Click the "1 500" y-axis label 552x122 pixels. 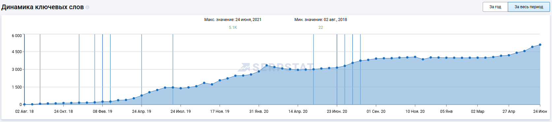pyautogui.click(x=17, y=87)
